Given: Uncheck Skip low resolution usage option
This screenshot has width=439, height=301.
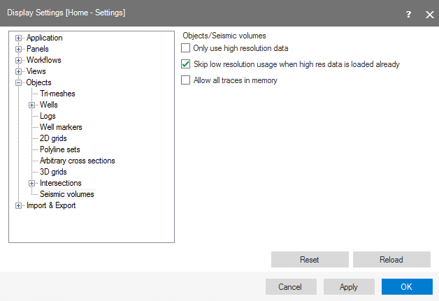Looking at the screenshot, I should point(185,64).
